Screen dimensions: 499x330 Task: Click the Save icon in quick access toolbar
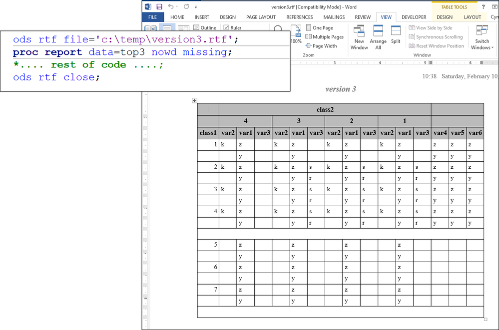click(x=159, y=6)
